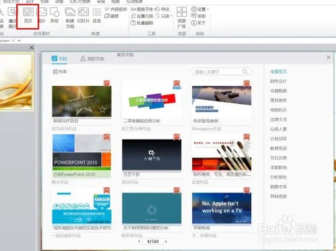Screen dimensions: 336x251
Task: Go to next page arrow
Action: click(x=166, y=242)
